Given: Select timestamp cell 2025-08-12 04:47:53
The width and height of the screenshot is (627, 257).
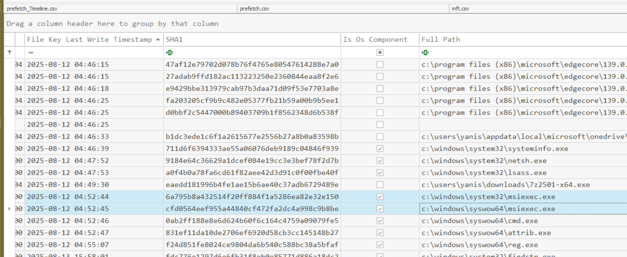Looking at the screenshot, I should [94, 173].
